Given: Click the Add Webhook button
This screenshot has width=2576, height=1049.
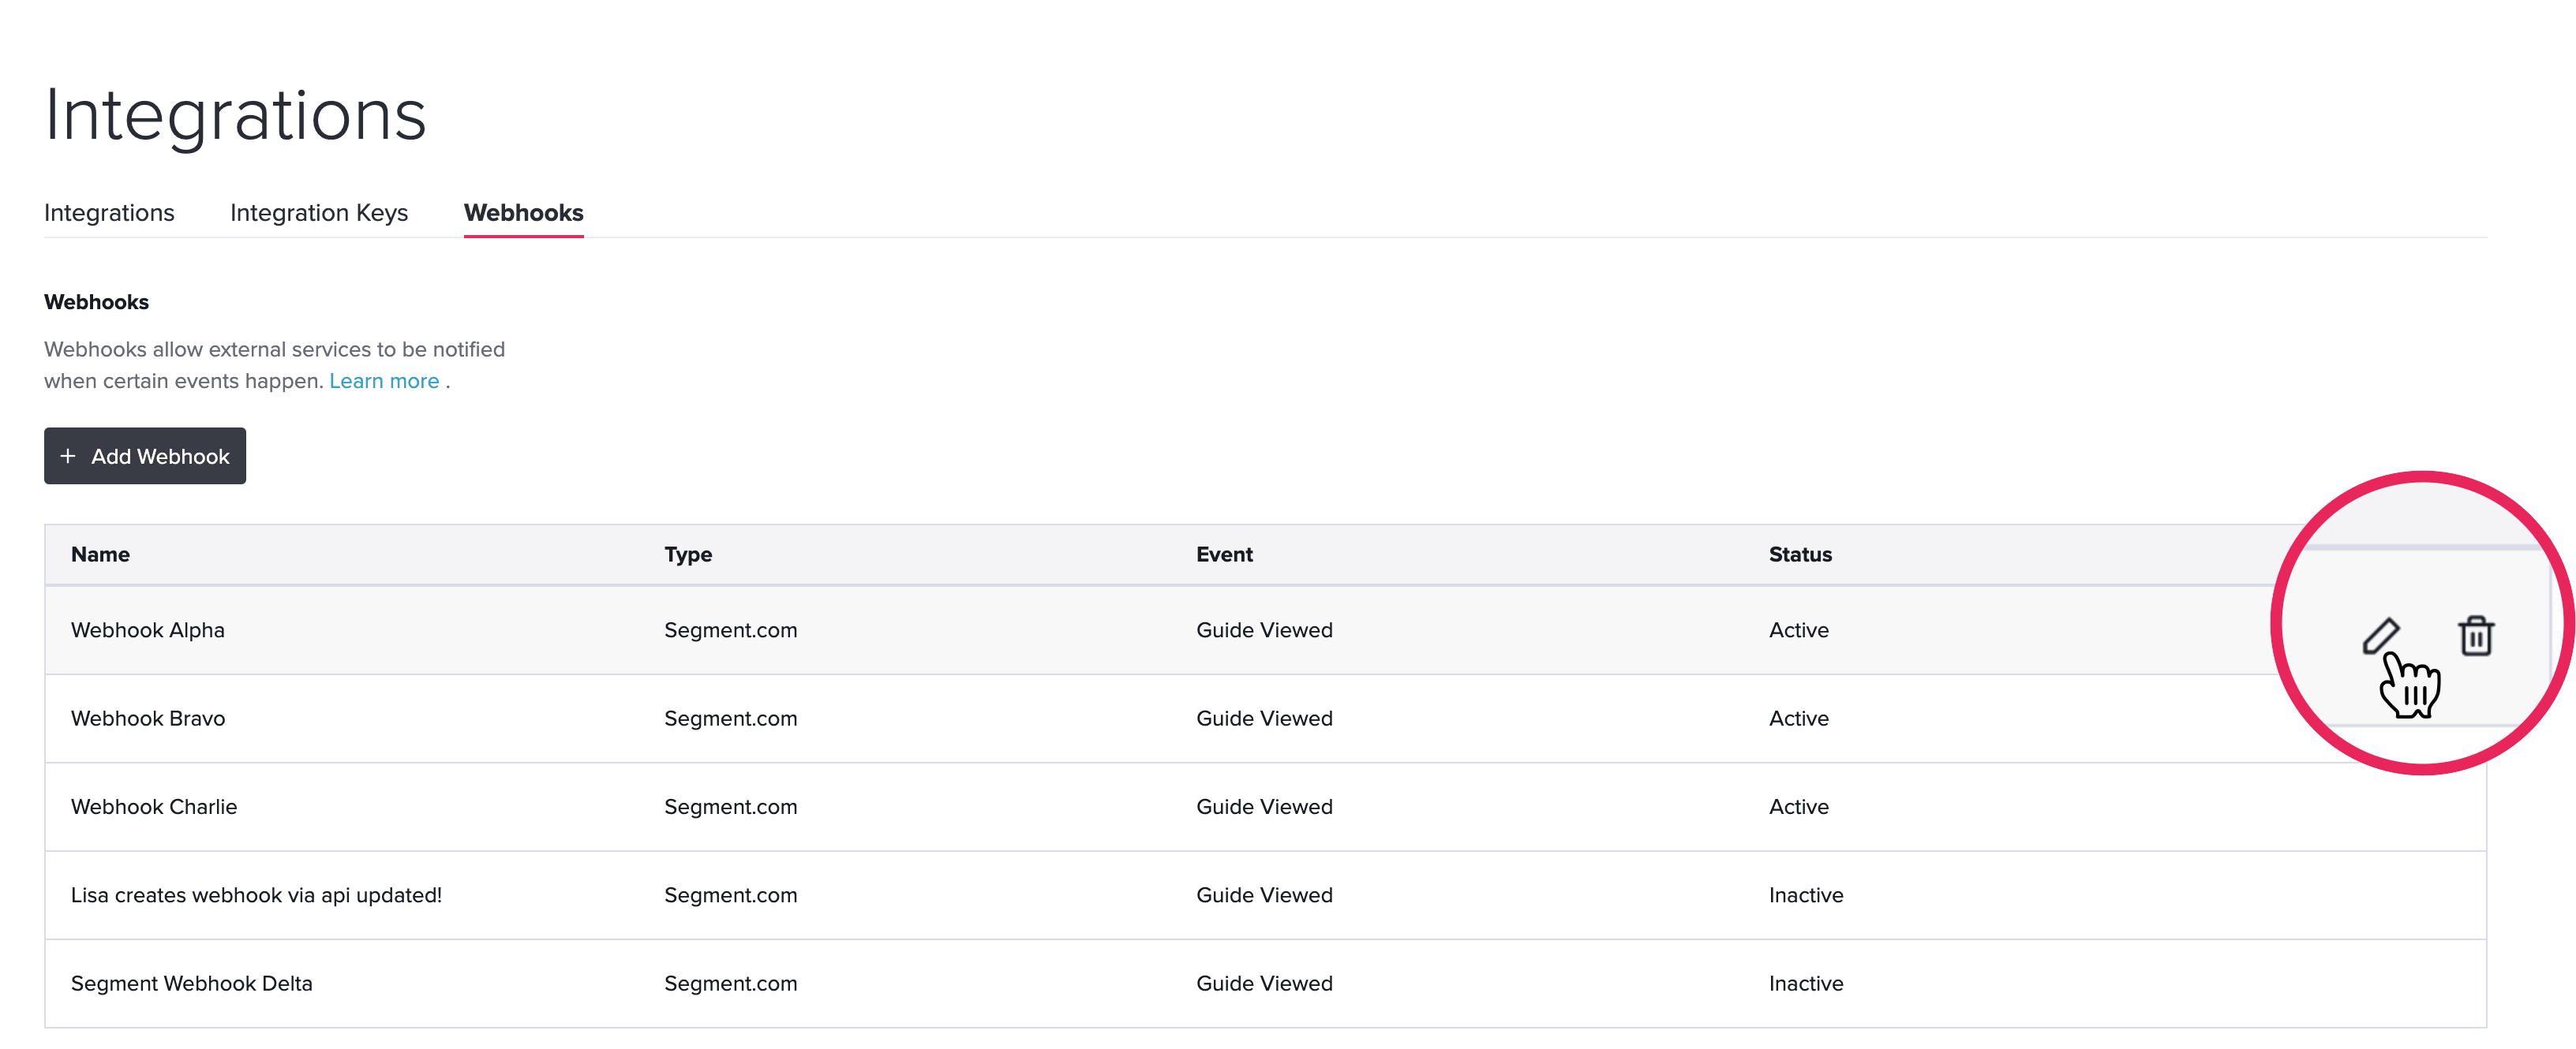Looking at the screenshot, I should [x=145, y=457].
